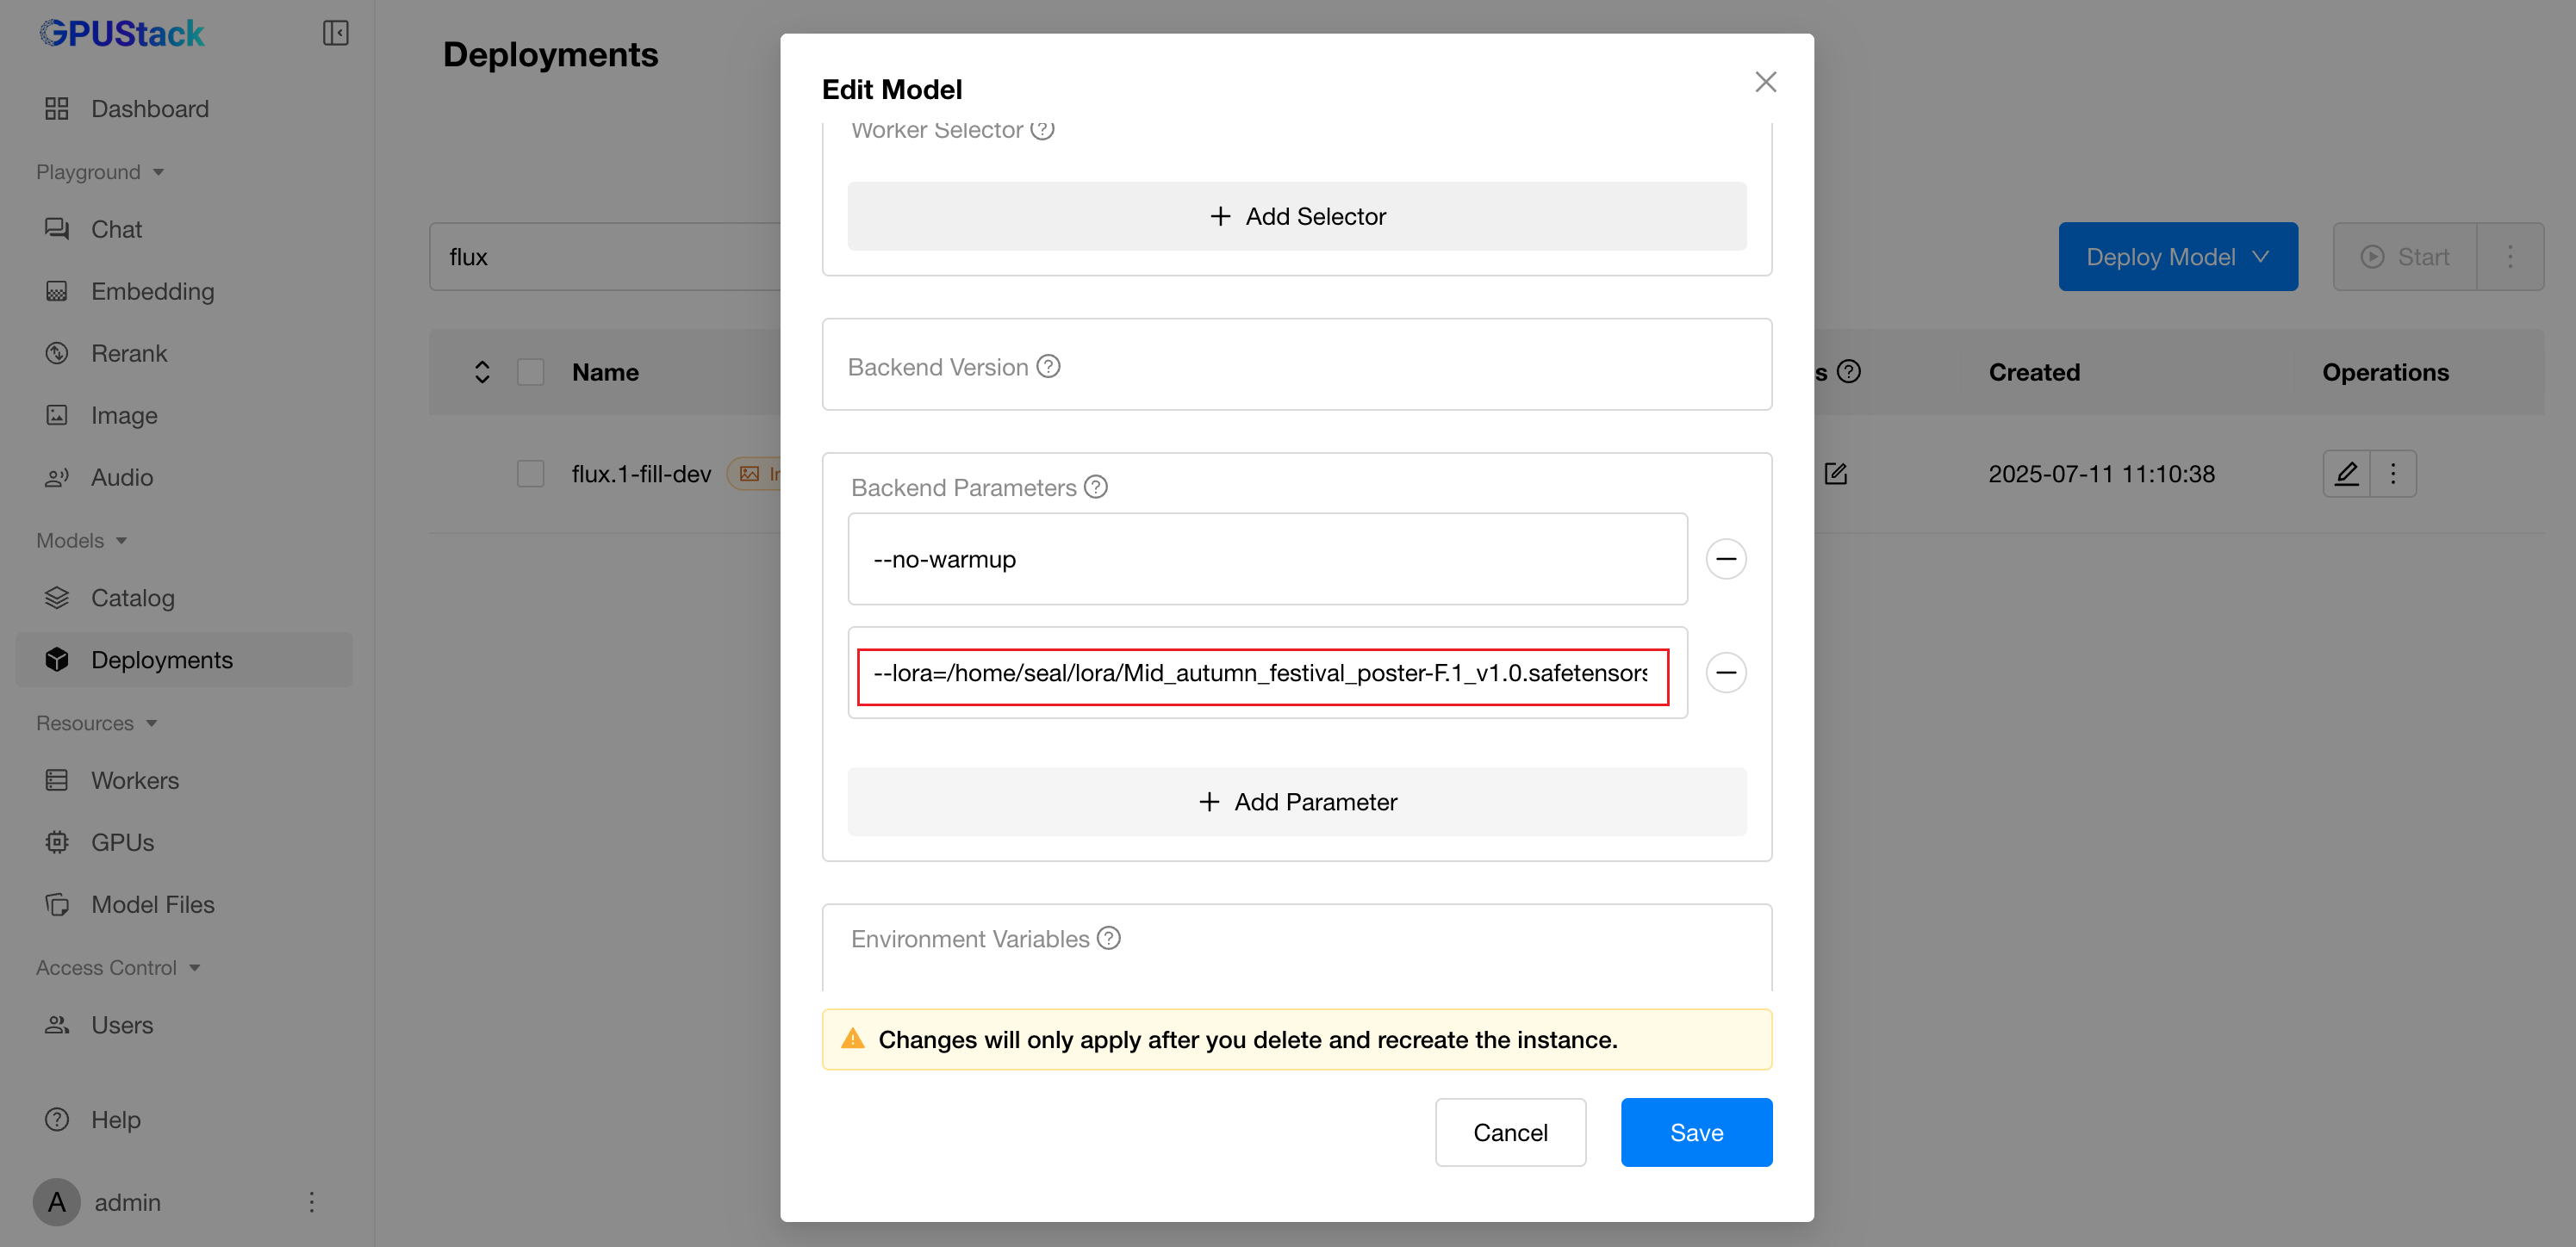Remove the --no-warmup parameter
The height and width of the screenshot is (1247, 2576).
pos(1725,559)
